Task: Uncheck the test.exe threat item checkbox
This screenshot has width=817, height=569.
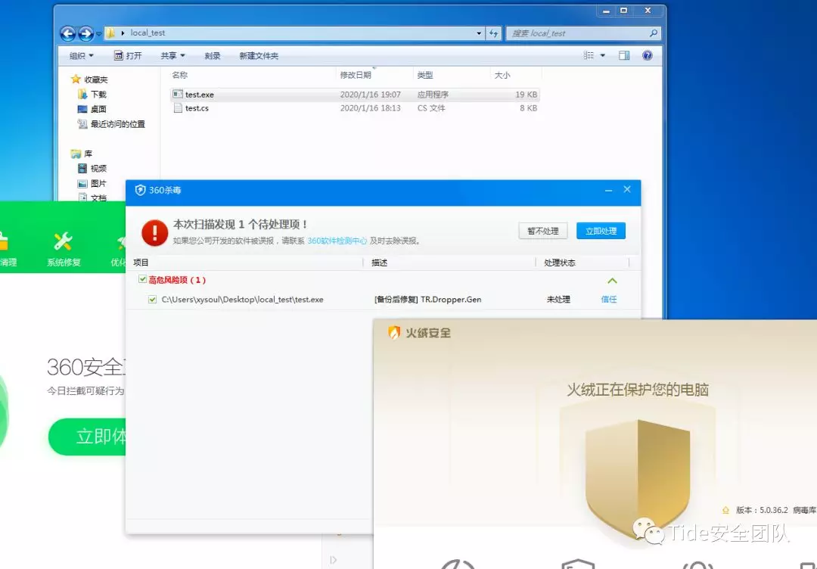Action: click(x=153, y=300)
